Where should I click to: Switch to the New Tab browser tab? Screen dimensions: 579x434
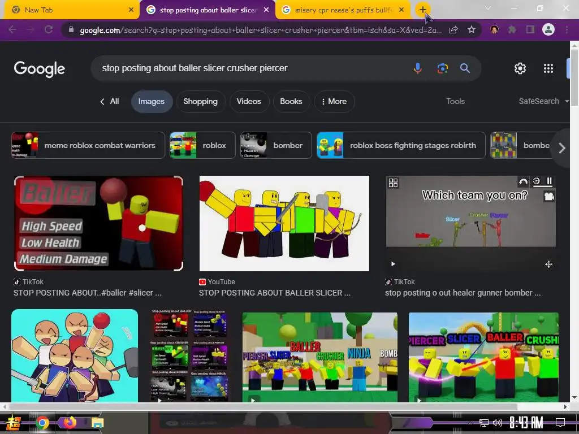click(x=70, y=10)
